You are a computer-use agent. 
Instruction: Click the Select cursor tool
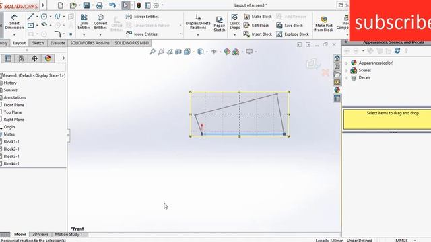coord(126,5)
